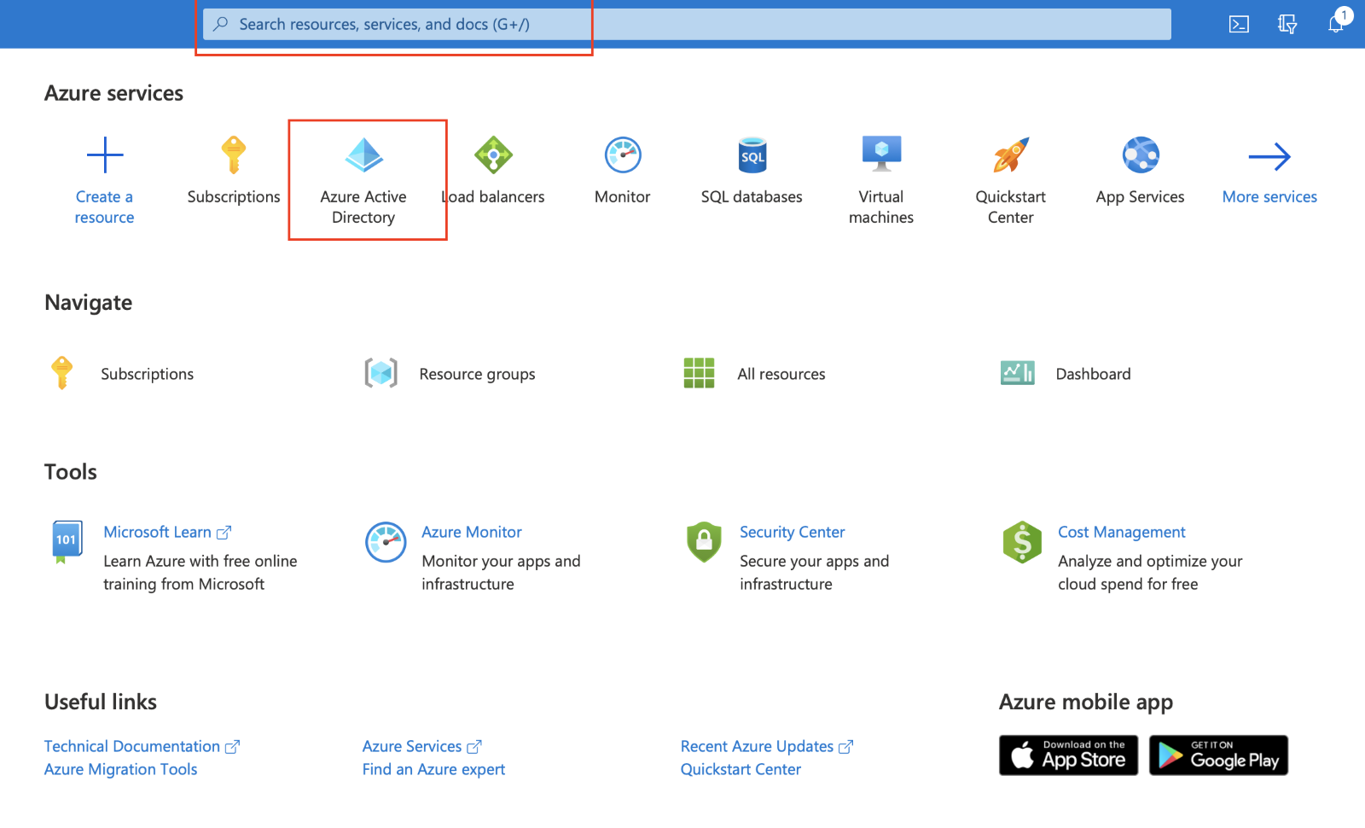Click the Create a resource label
The height and width of the screenshot is (828, 1365).
(x=104, y=207)
